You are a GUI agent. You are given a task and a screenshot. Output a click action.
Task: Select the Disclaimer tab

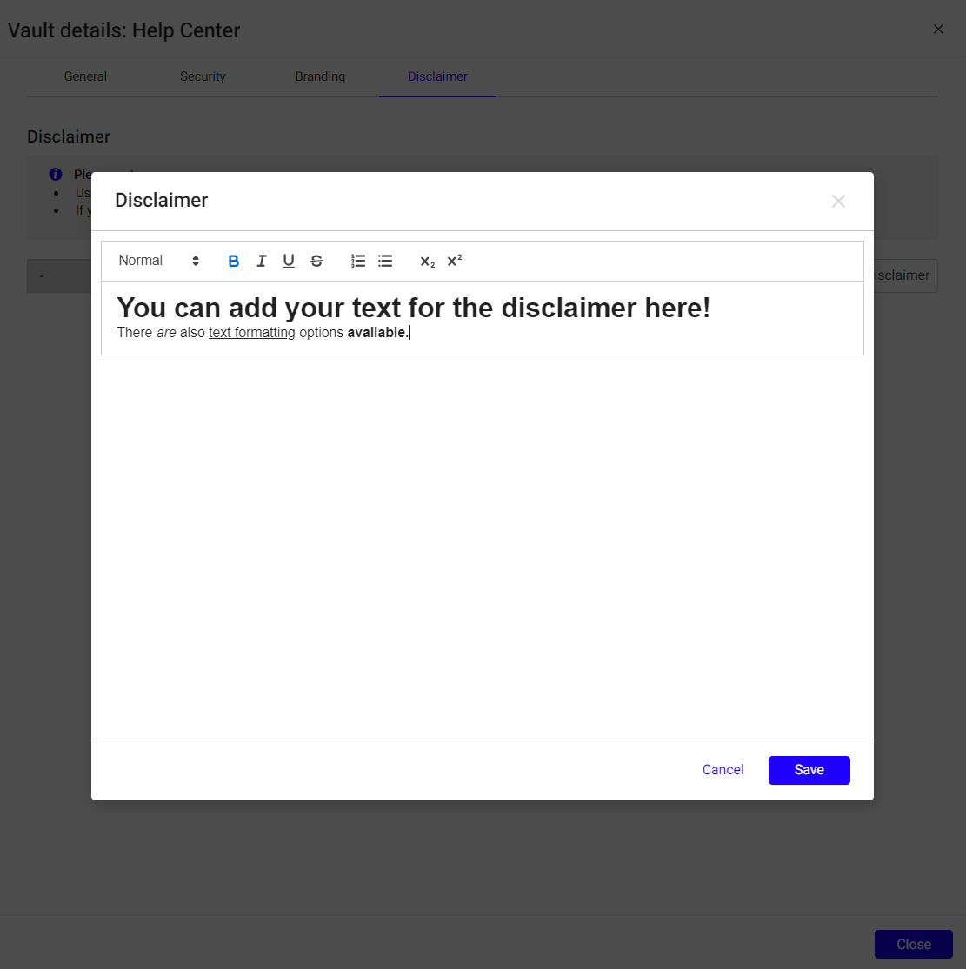pyautogui.click(x=437, y=76)
